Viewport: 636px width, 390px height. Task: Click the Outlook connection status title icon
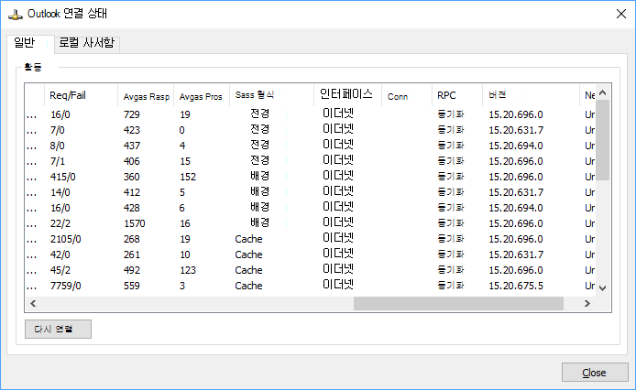pos(16,14)
